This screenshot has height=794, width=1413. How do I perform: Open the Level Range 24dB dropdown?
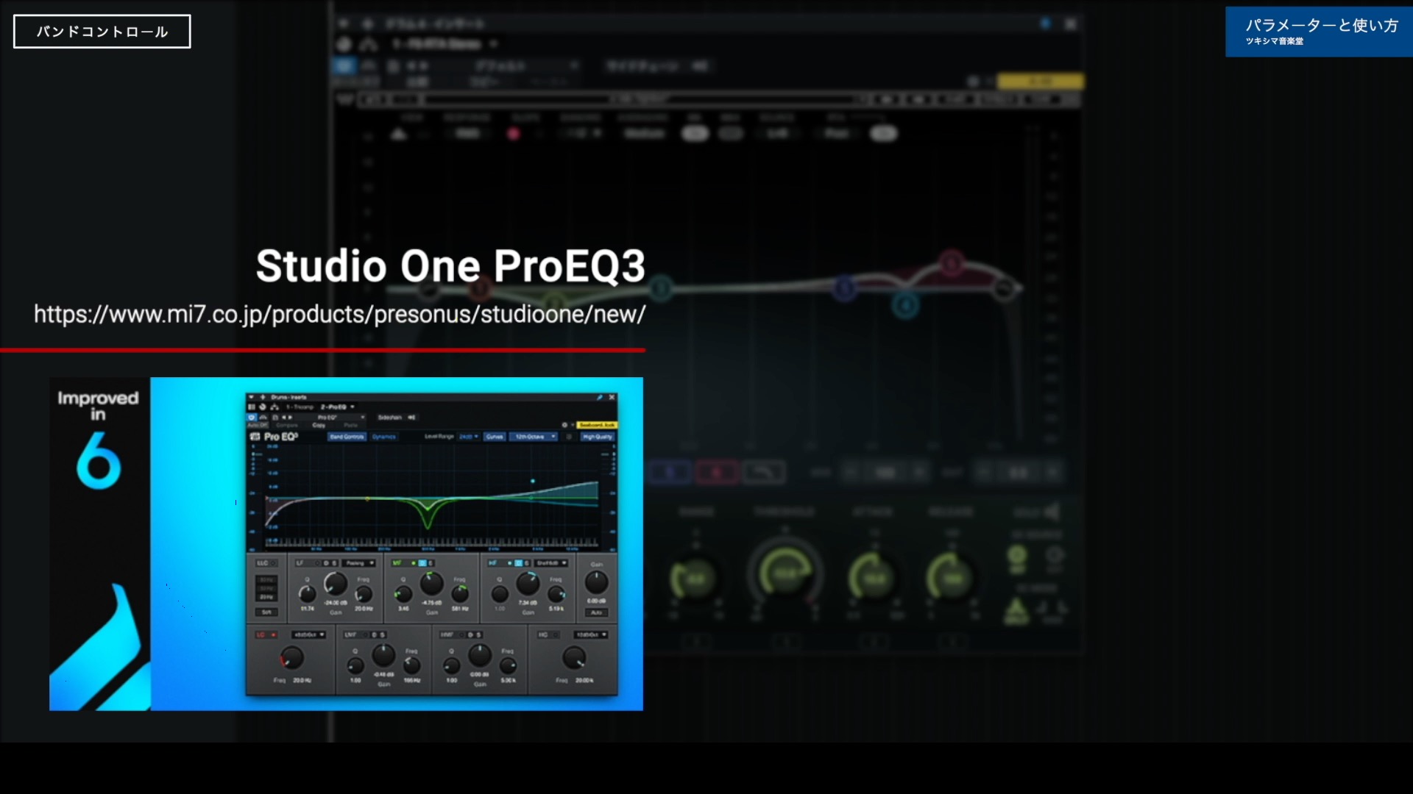pyautogui.click(x=468, y=437)
